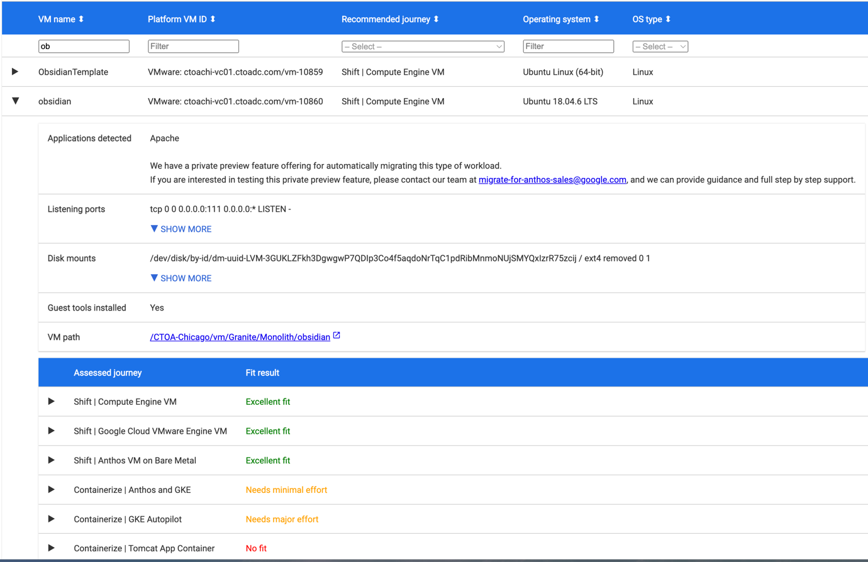Screen dimensions: 868x562
Task: Click the VM path label
Action: point(64,338)
